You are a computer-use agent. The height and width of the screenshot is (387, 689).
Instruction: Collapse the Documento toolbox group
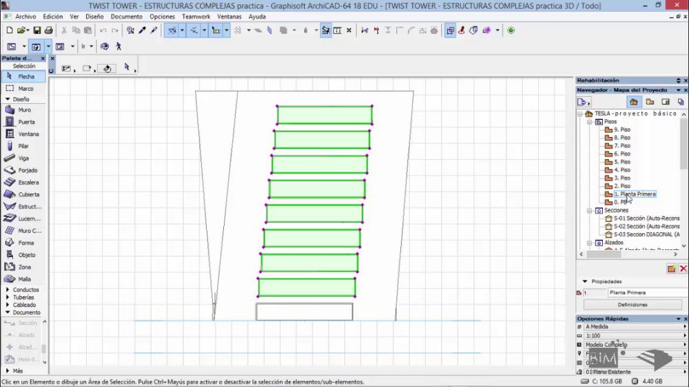(8, 313)
